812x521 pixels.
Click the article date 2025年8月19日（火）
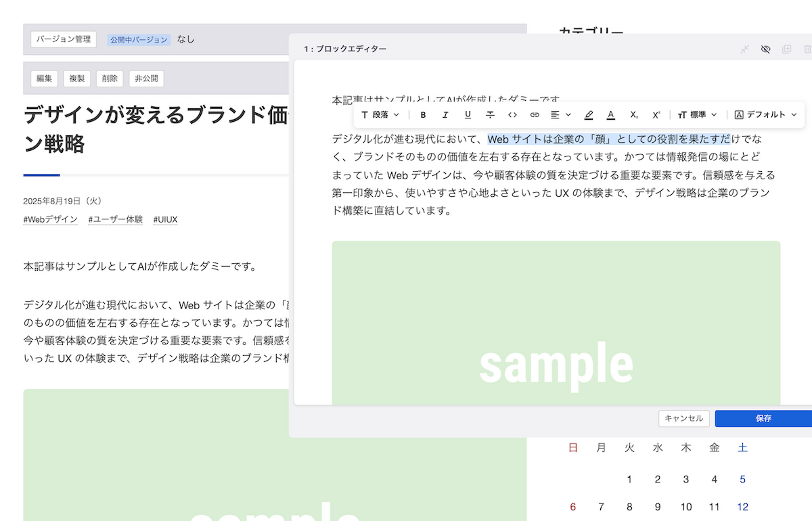62,201
